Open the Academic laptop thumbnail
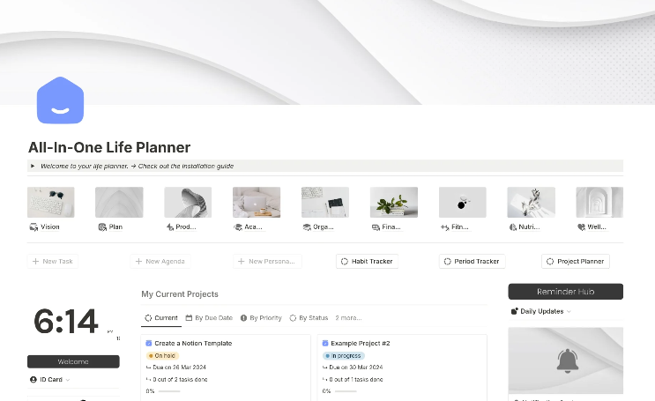The width and height of the screenshot is (655, 401). (x=257, y=202)
